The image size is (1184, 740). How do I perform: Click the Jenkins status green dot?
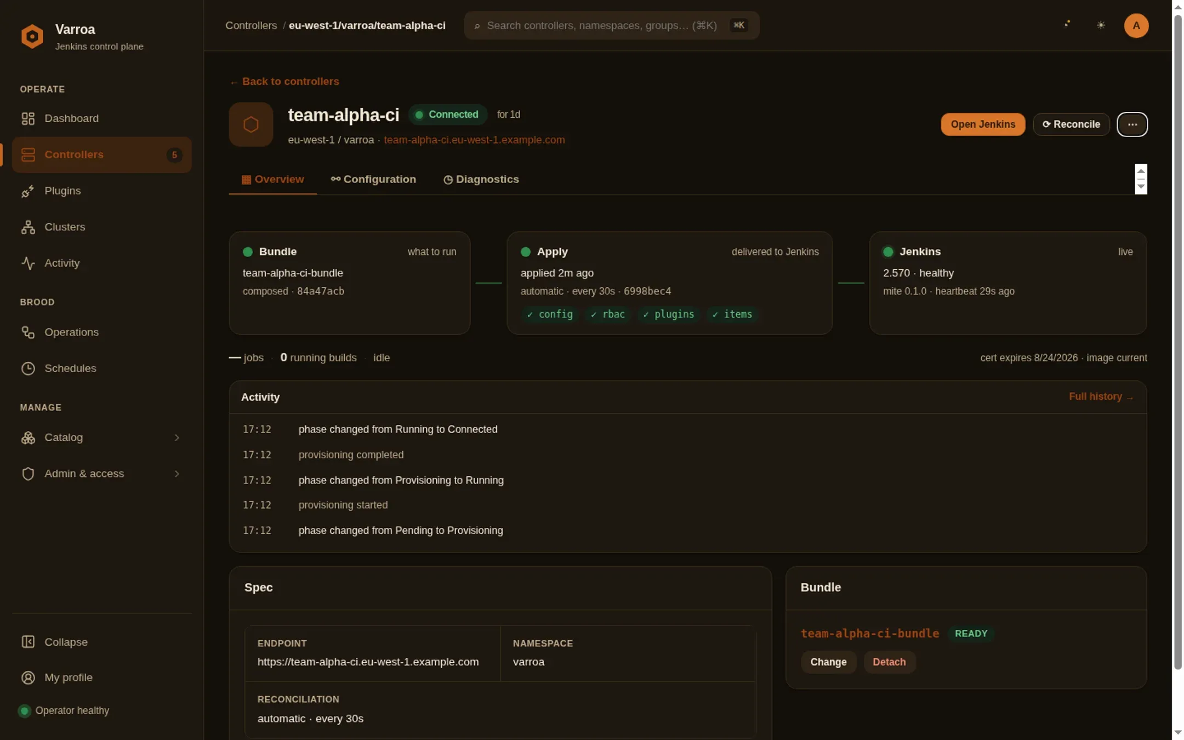pos(888,252)
